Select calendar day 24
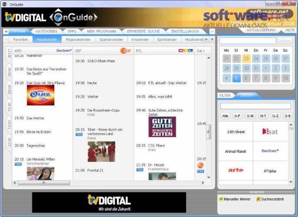The height and width of the screenshot is (217, 298). click(x=256, y=58)
